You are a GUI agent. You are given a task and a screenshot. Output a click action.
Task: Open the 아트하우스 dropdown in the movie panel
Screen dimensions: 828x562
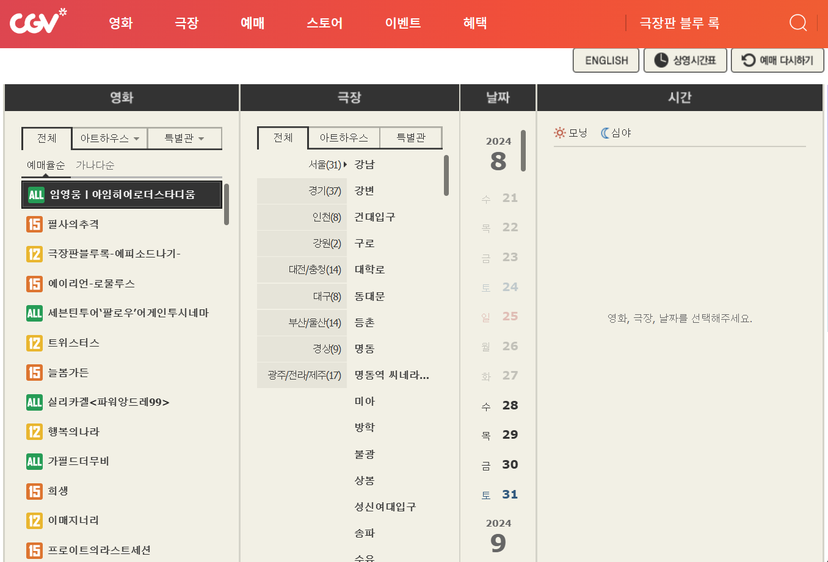[x=109, y=139]
